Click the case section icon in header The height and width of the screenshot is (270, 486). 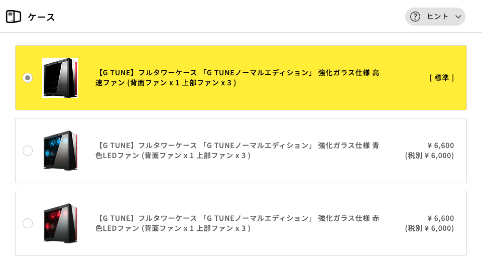point(14,17)
